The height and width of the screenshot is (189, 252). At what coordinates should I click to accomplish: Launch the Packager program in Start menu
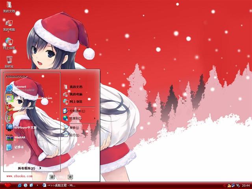click(x=20, y=108)
